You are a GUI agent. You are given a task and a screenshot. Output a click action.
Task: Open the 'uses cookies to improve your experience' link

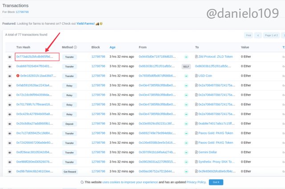click(130, 182)
